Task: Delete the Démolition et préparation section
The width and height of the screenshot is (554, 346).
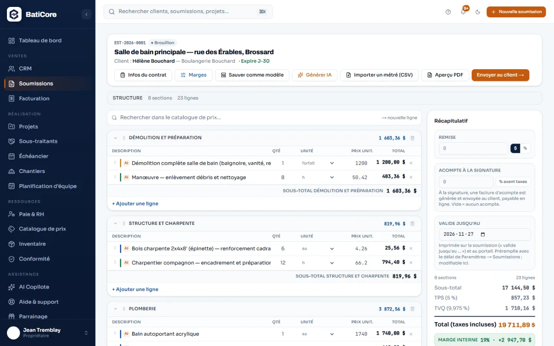Action: point(412,138)
